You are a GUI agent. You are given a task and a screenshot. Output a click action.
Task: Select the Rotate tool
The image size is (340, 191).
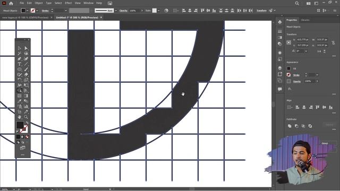click(19, 80)
